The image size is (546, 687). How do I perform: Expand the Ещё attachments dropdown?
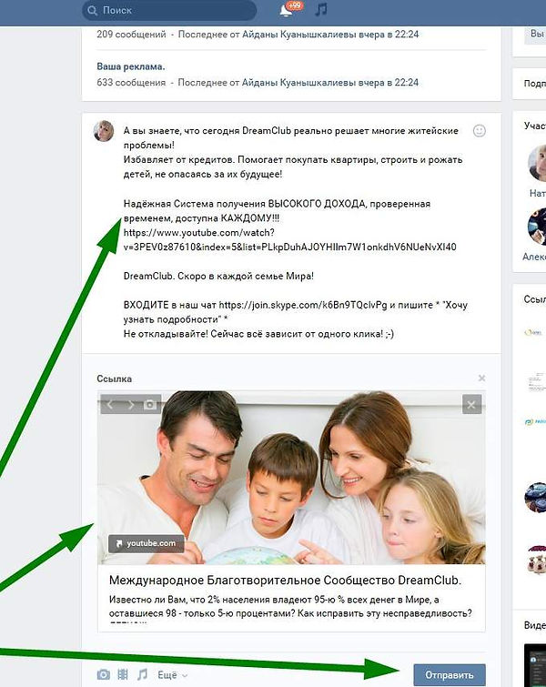(173, 675)
